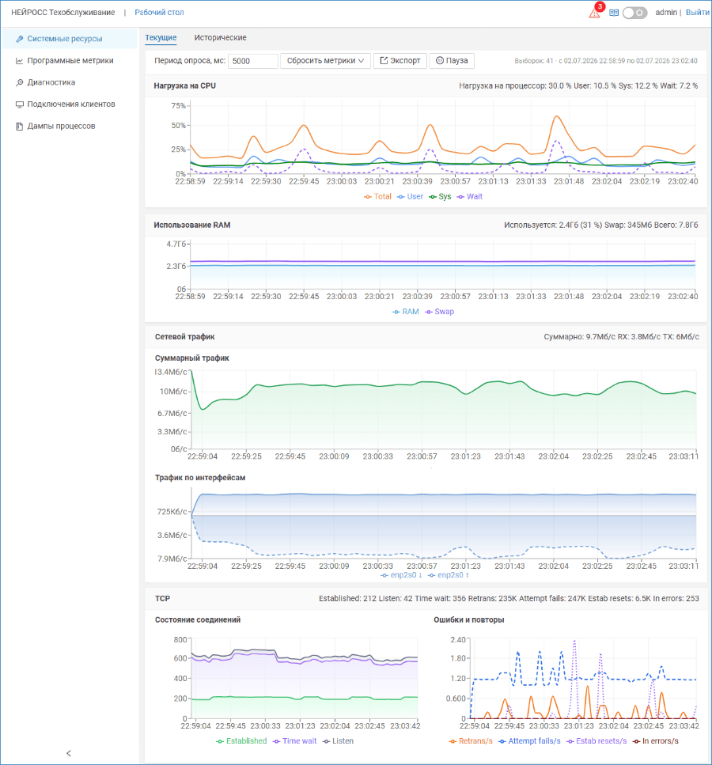Screen dimensions: 712x765
Task: Select the Текущие tab
Action: click(x=161, y=37)
